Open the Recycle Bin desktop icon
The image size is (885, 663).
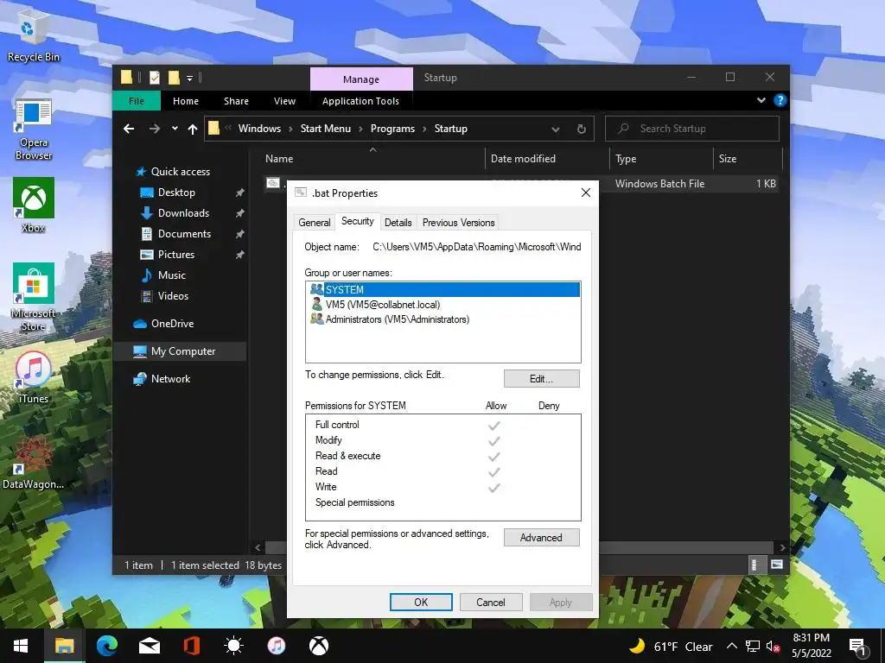[32, 35]
